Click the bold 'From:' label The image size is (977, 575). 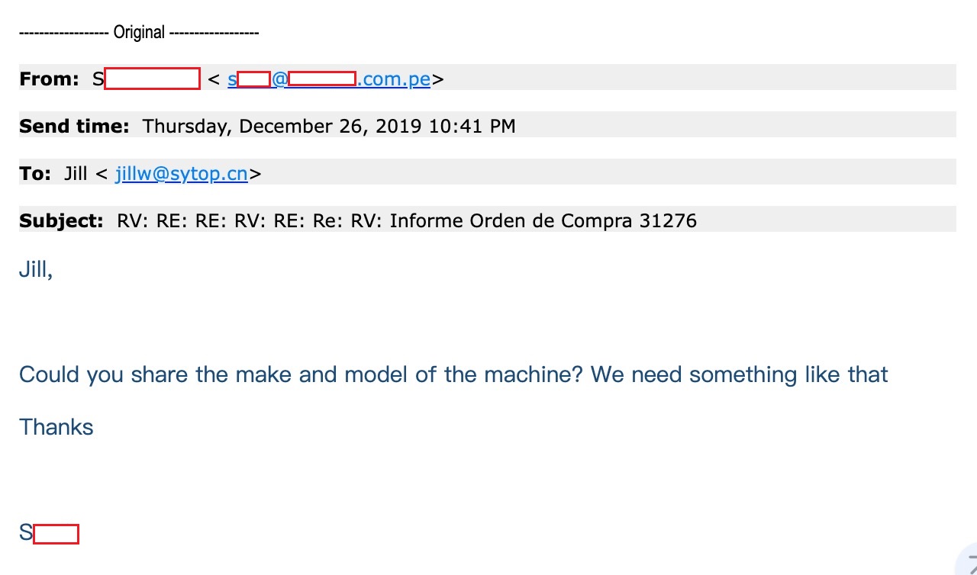pyautogui.click(x=49, y=79)
